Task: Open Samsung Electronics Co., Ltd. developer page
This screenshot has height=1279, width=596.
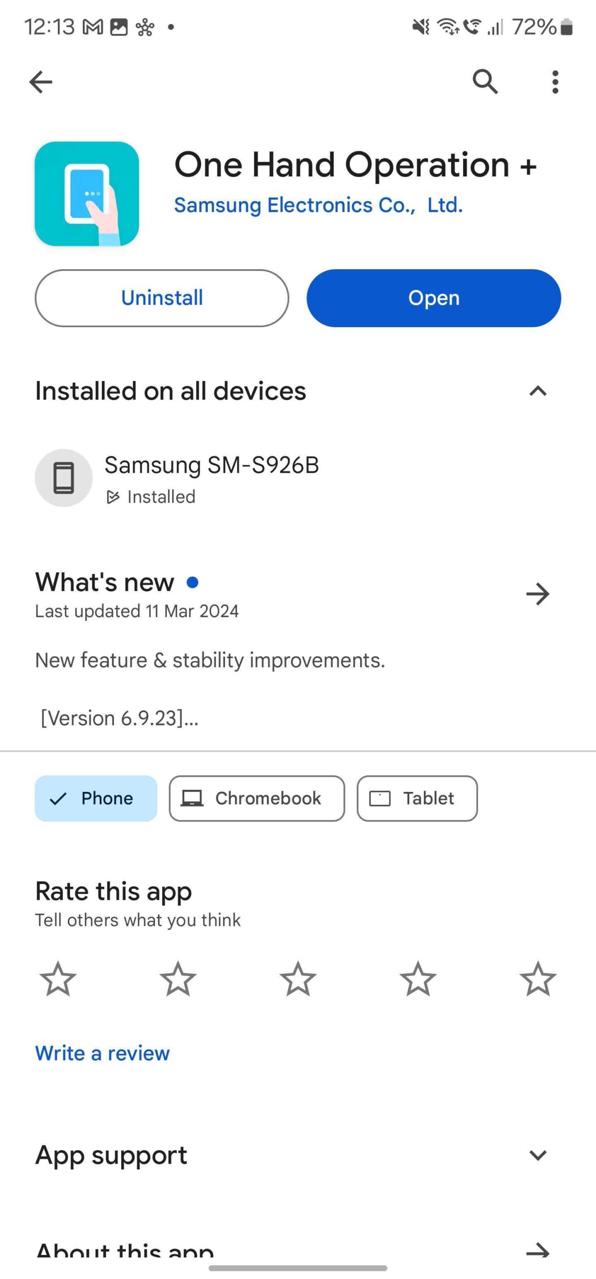Action: tap(318, 205)
